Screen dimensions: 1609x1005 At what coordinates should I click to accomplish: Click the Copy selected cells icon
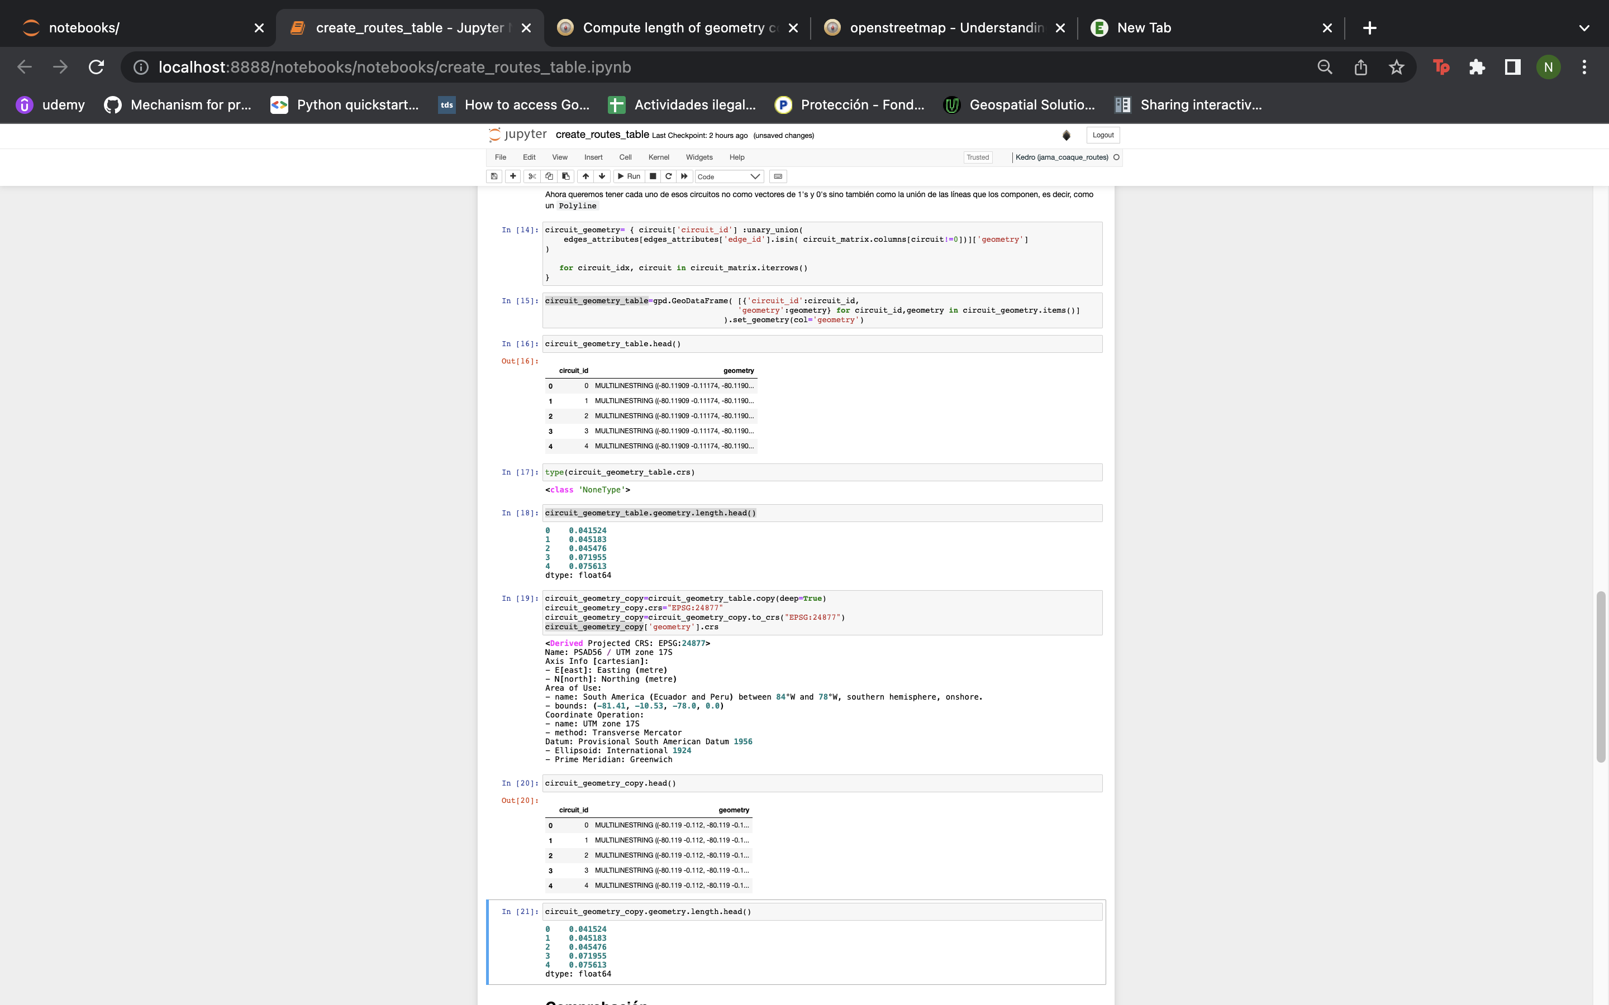(x=548, y=176)
